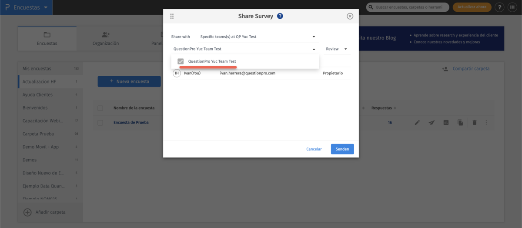Open the Demos folder

click(50, 160)
